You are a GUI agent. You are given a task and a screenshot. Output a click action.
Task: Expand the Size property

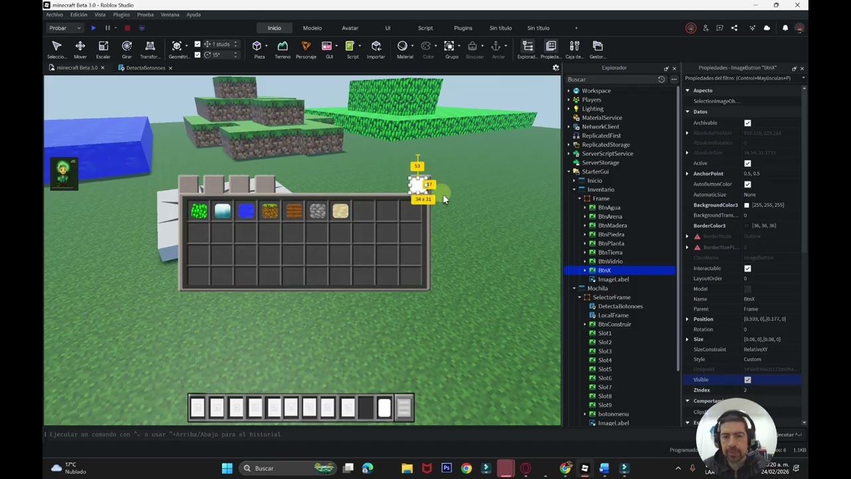pos(687,339)
